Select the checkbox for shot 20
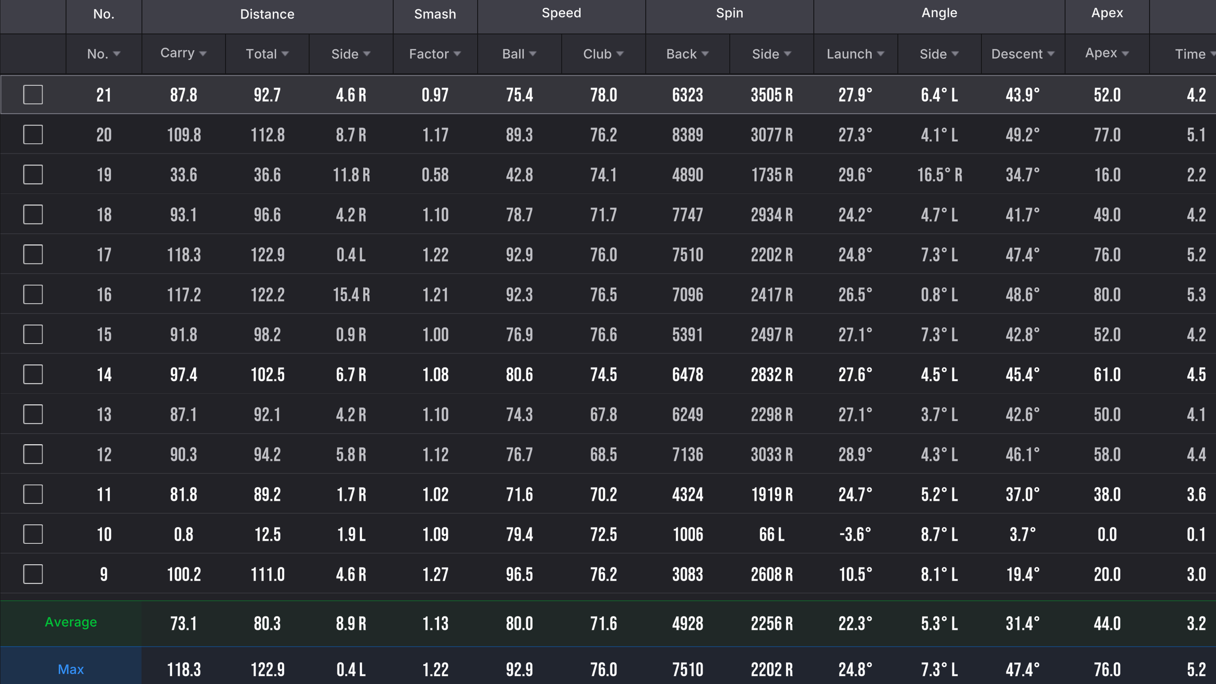The image size is (1216, 684). tap(33, 134)
